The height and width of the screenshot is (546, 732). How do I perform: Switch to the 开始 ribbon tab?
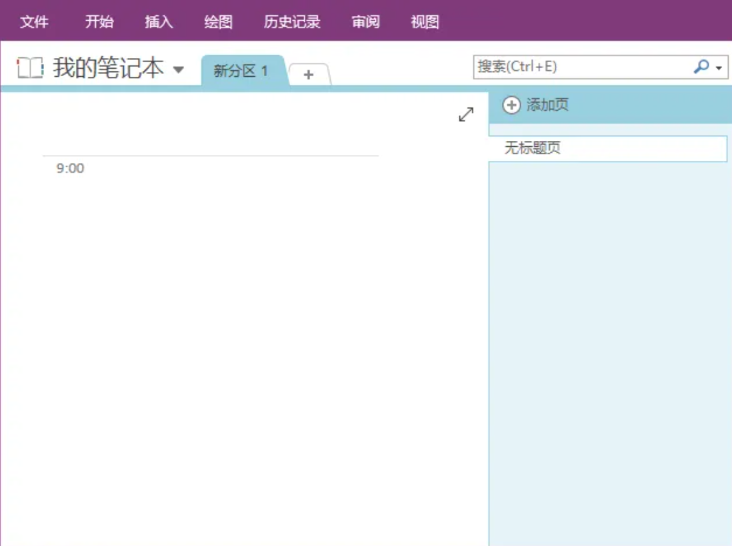[x=99, y=21]
